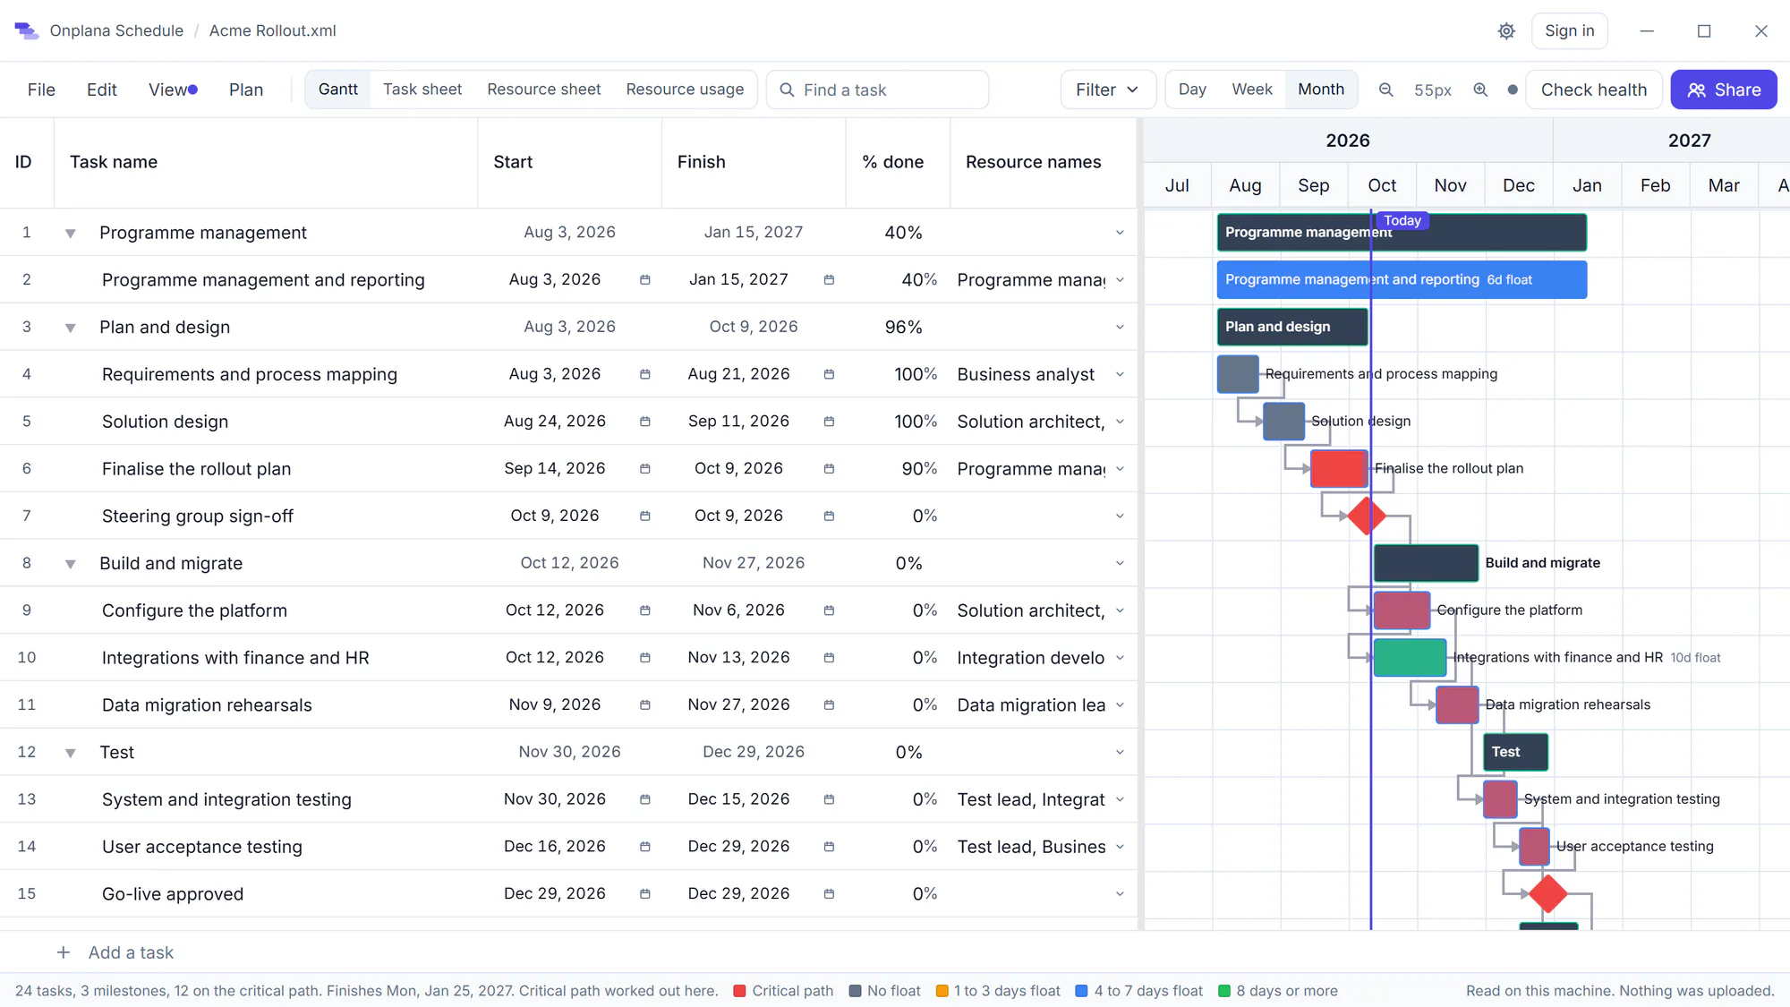The image size is (1790, 1007).
Task: Open start date calendar for User acceptance testing
Action: 644,847
